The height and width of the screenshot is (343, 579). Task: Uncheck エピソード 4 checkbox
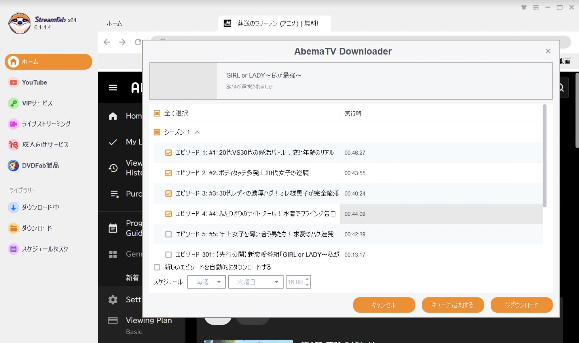tap(169, 214)
